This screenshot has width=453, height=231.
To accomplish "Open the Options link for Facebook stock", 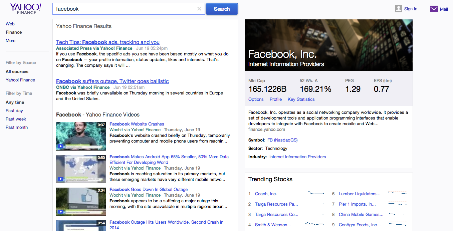I will pos(256,99).
